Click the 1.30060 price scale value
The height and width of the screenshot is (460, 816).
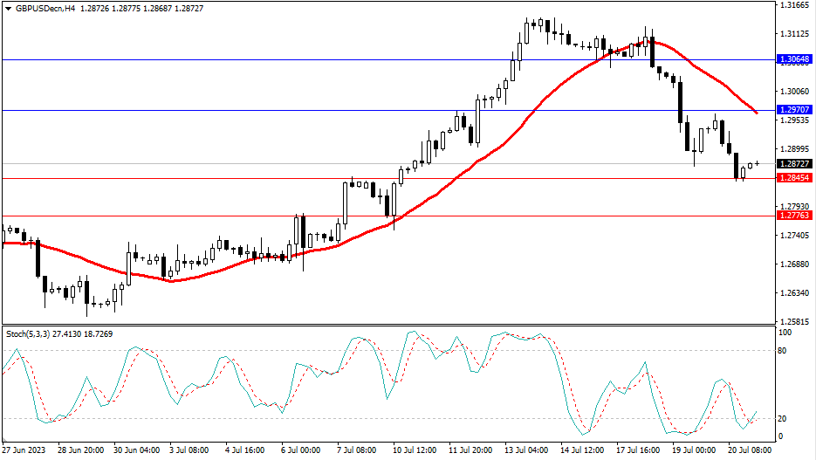(x=794, y=91)
